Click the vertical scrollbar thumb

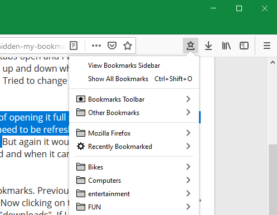[273, 179]
